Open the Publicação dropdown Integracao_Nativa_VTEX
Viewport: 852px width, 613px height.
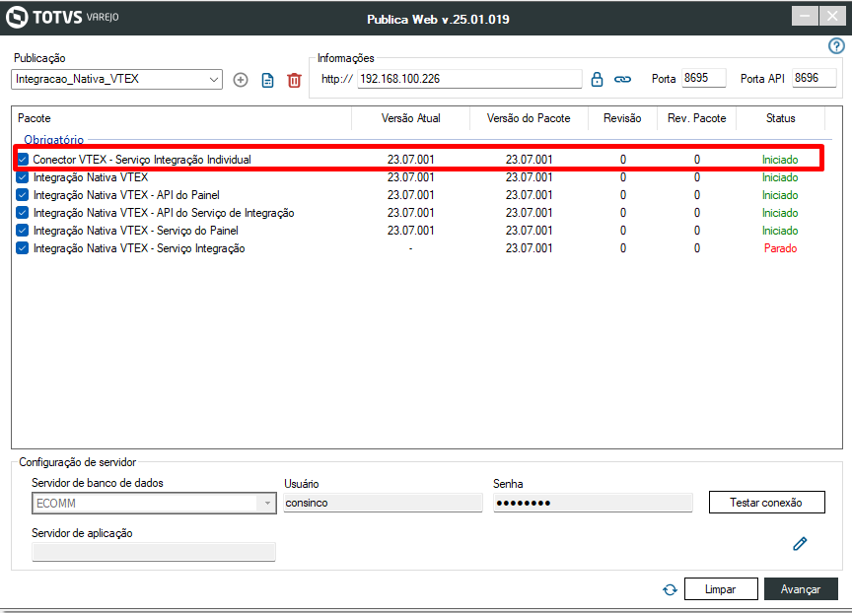click(x=116, y=79)
